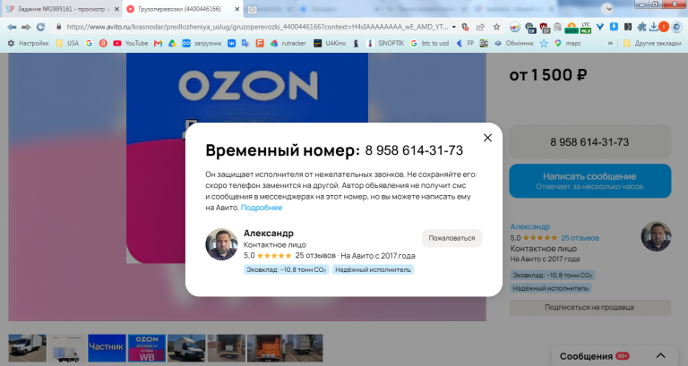Click the phone number button in sidebar
Screen dimensions: 688x366
589,142
